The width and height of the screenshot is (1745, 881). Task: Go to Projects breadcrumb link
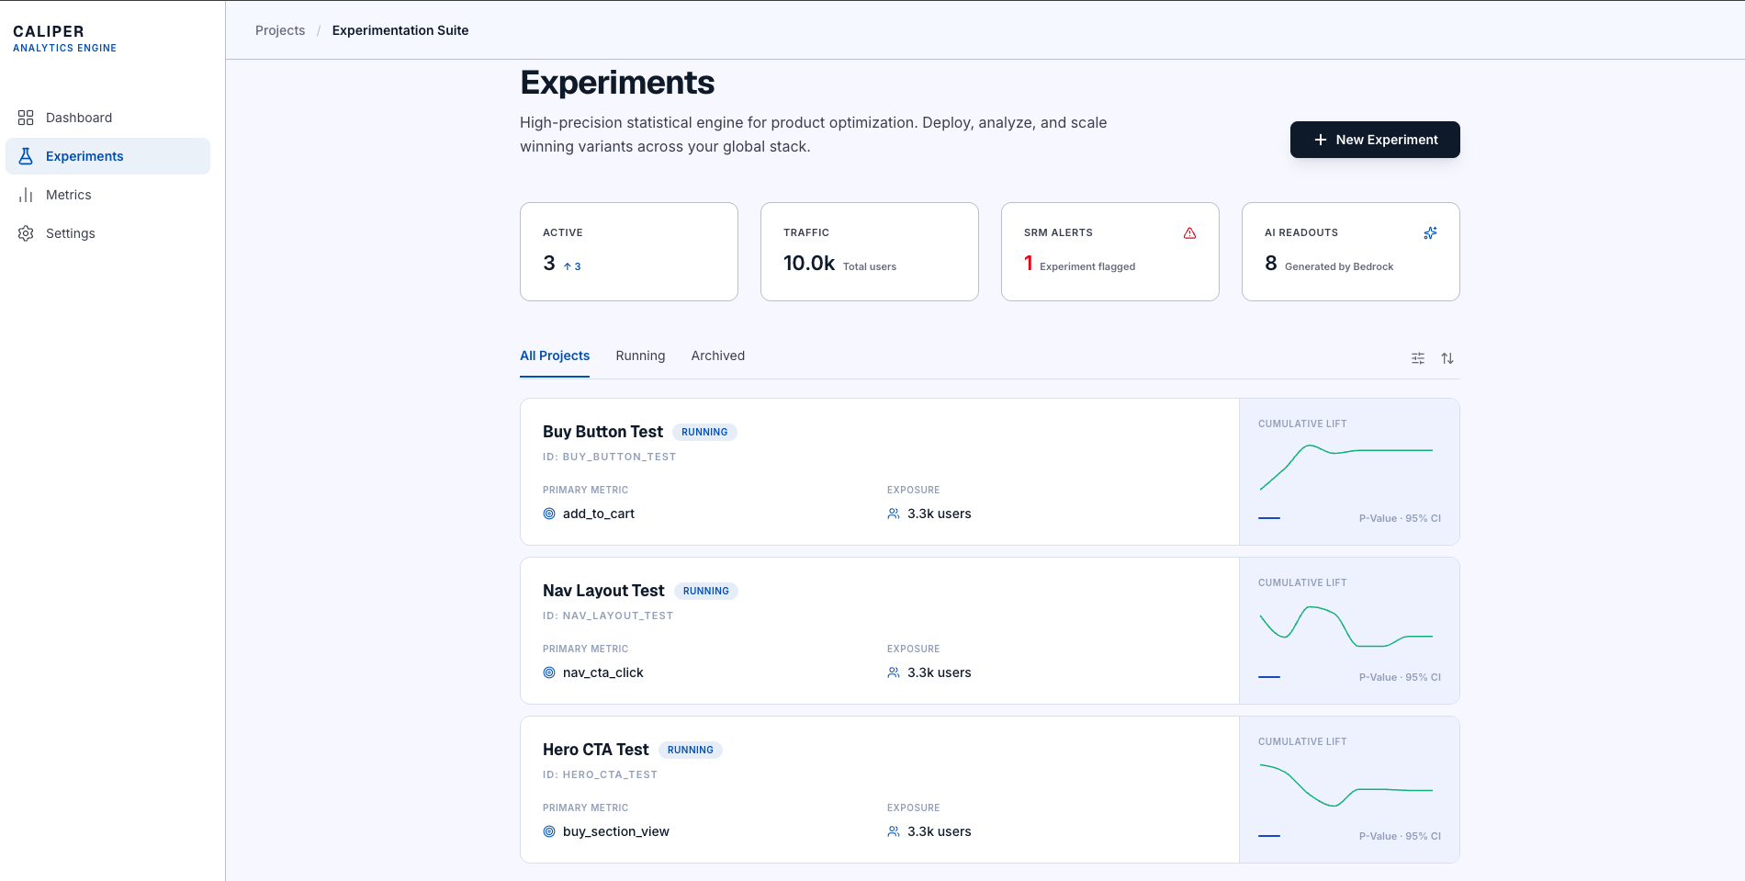click(x=280, y=30)
